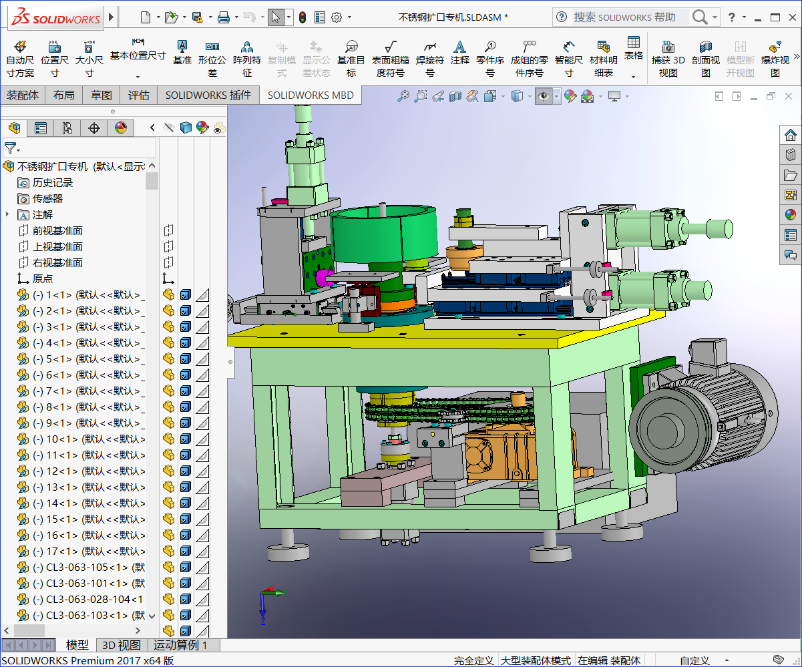
Task: Click the 自动尺寸方案 auto dimension scheme tool
Action: point(20,59)
